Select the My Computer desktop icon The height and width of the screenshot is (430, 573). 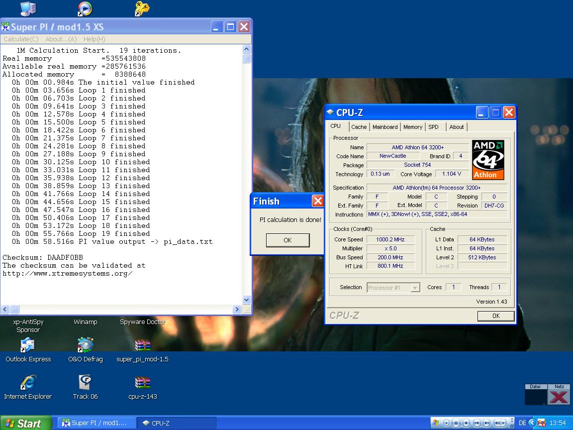click(x=28, y=9)
